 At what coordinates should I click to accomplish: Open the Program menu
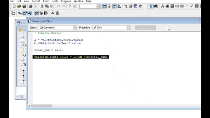click(66, 1)
